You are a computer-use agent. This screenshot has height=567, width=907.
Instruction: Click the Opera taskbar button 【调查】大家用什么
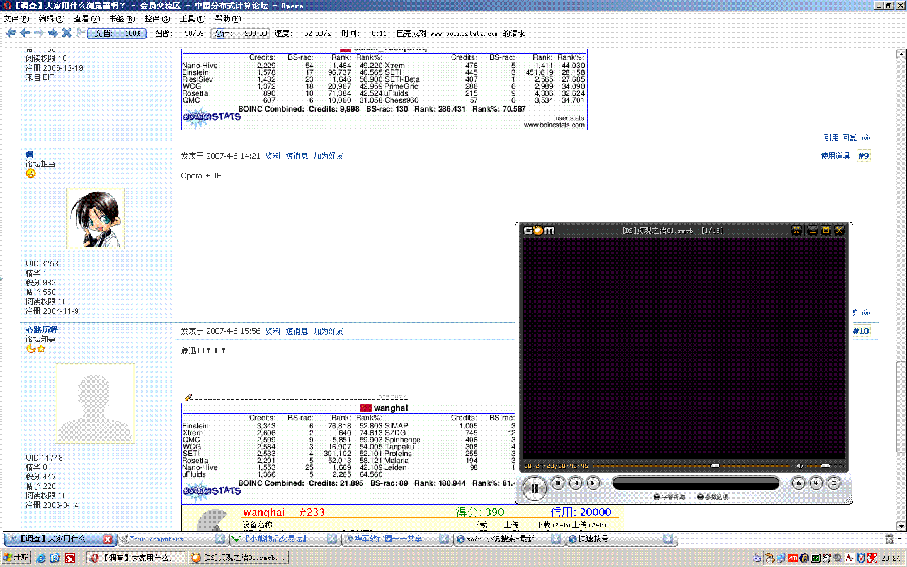point(135,558)
